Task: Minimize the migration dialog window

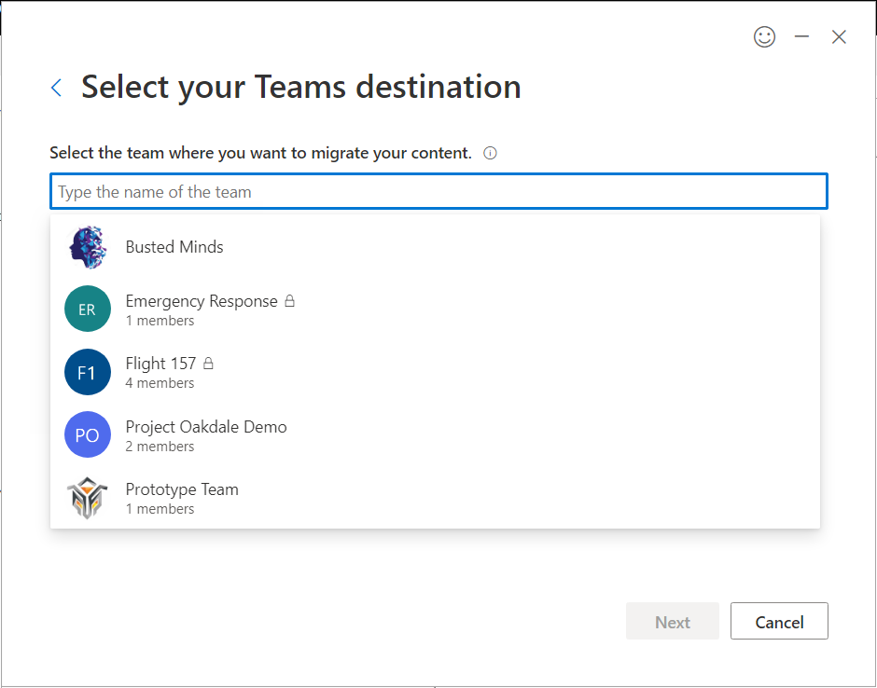Action: click(x=801, y=37)
